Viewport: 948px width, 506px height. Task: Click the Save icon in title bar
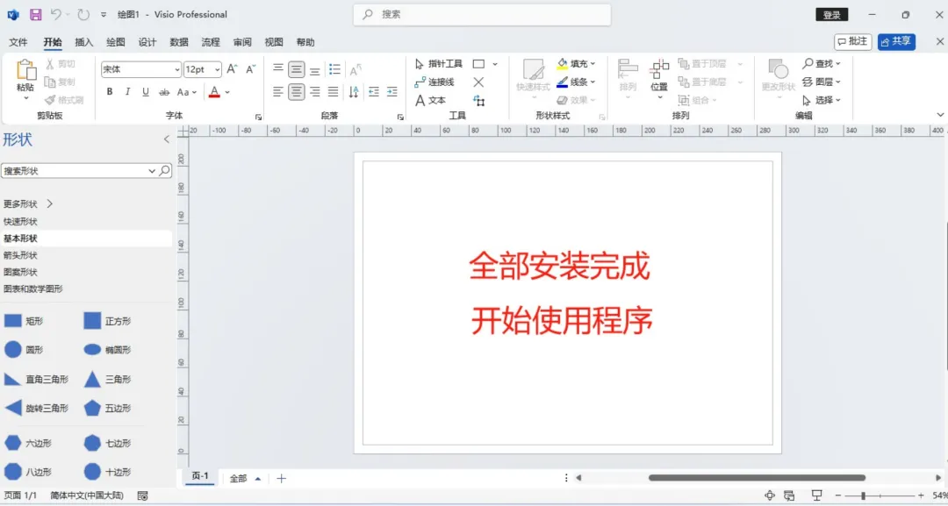(x=36, y=15)
